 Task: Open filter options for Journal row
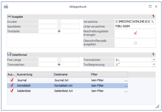[126, 80]
